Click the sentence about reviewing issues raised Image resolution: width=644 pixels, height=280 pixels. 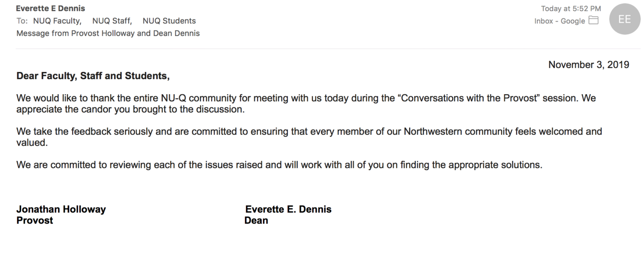tap(279, 165)
